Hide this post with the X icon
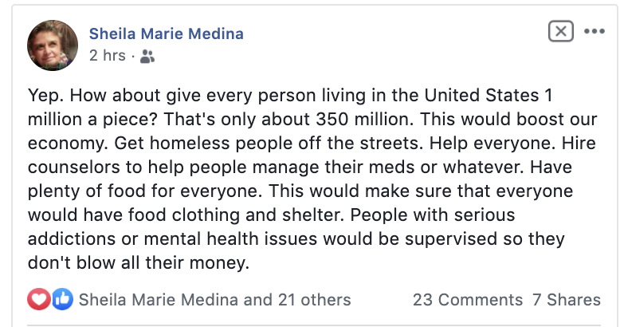The width and height of the screenshot is (620, 327). pos(561,32)
